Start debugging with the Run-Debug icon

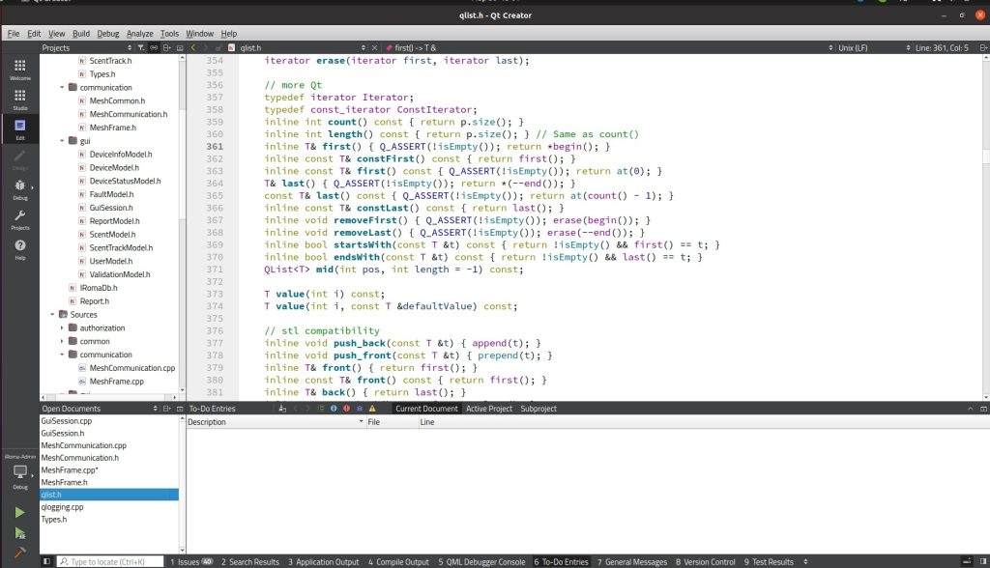(19, 533)
